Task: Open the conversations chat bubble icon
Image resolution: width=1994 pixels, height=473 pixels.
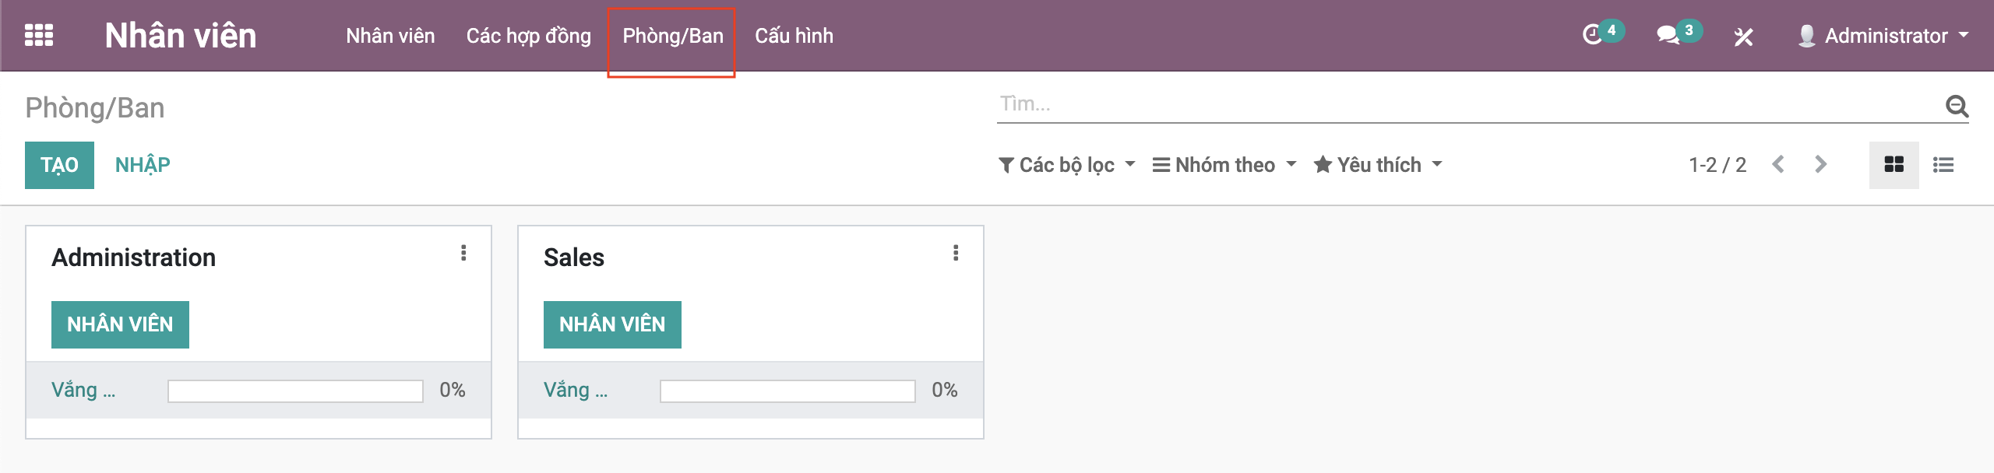Action: tap(1668, 35)
